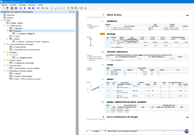Click the round Dlubal logo icon in page footer
The width and height of the screenshot is (194, 135).
(187, 131)
